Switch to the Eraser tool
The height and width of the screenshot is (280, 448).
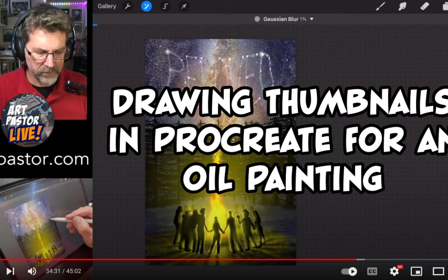tap(424, 6)
